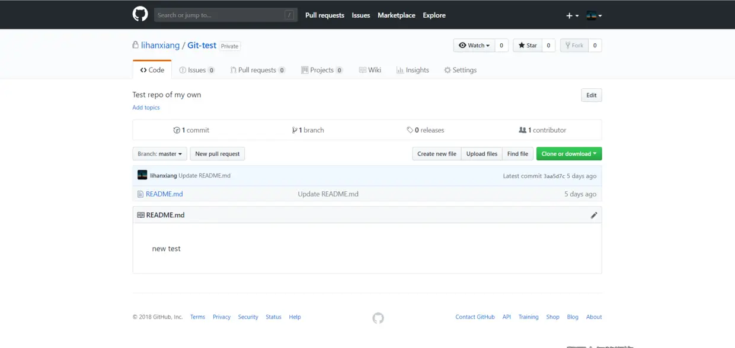Click the Edit description button
This screenshot has height=348, width=735.
tap(592, 95)
